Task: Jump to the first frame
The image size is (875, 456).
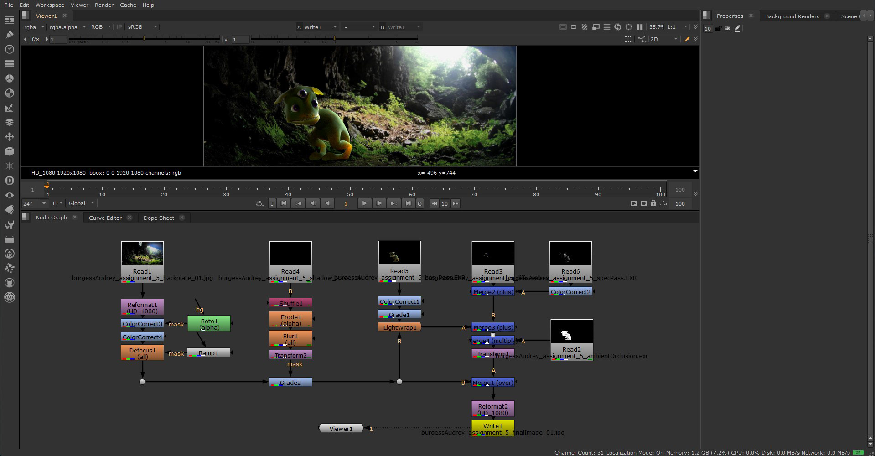Action: pyautogui.click(x=284, y=203)
